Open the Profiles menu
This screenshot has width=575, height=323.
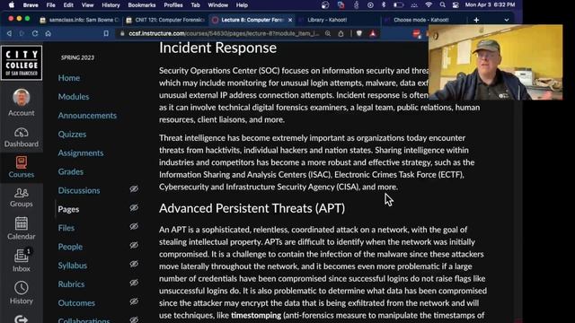click(173, 5)
